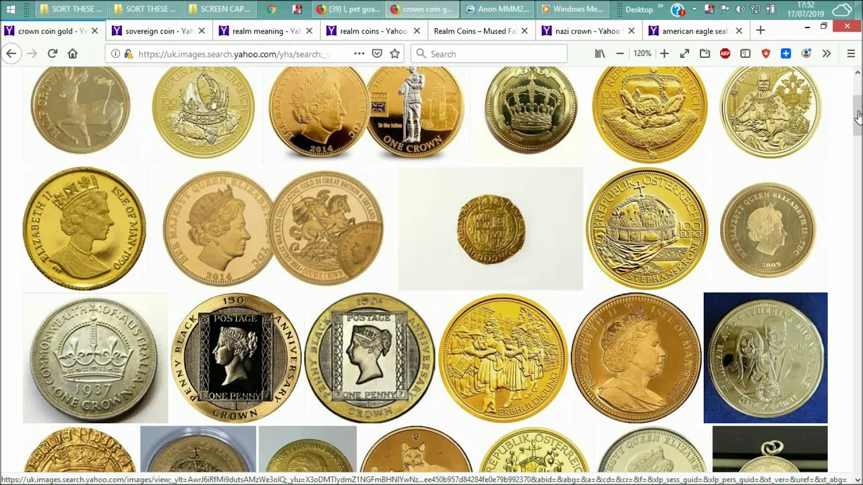The width and height of the screenshot is (863, 485).
Task: Show hidden system tray icons
Action: point(694,9)
